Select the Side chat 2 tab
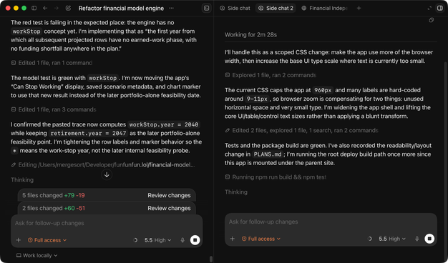Viewport: 448px width, 263px height. point(276,9)
